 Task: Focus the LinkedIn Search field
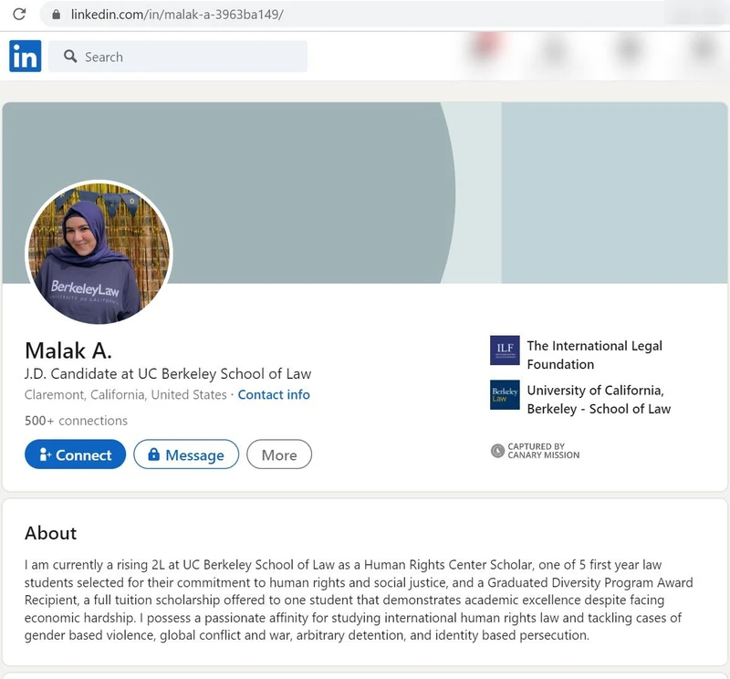pyautogui.click(x=178, y=57)
